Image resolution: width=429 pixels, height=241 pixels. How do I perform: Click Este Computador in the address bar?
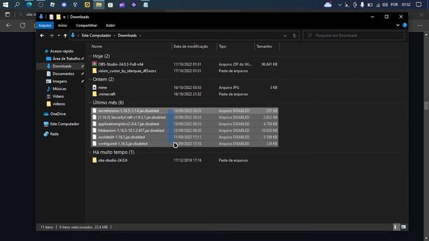coord(97,35)
